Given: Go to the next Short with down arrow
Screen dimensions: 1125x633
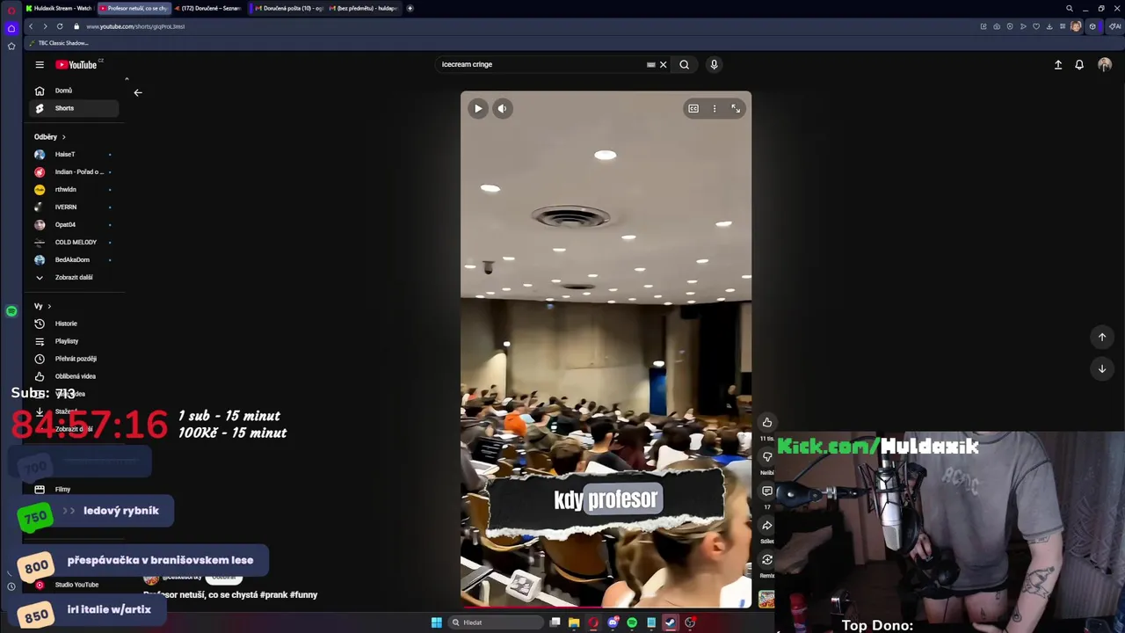Looking at the screenshot, I should tap(1102, 368).
